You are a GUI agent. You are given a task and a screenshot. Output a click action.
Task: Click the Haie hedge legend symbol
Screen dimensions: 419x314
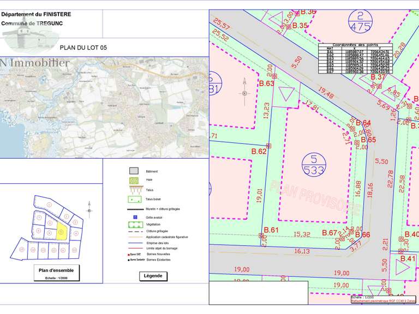[x=134, y=180]
